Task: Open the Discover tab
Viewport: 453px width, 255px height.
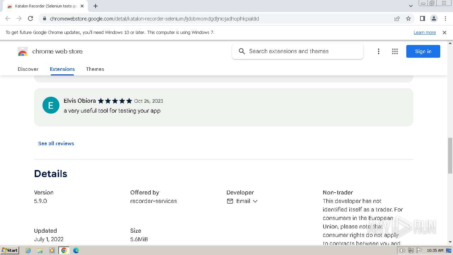Action: click(x=28, y=69)
